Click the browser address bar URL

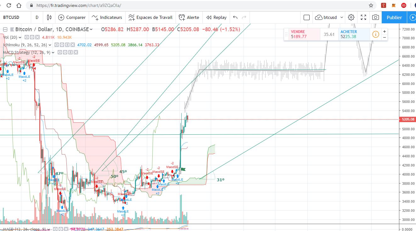79,5
